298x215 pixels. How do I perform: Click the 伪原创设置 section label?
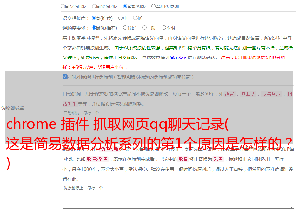pyautogui.click(x=13, y=108)
